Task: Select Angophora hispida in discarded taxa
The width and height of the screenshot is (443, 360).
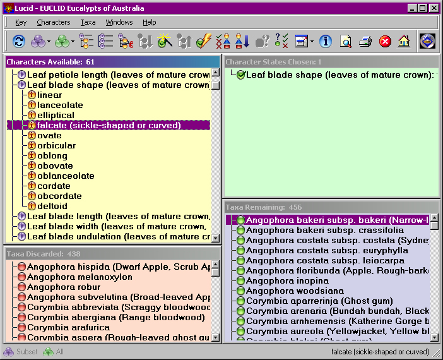Action: [119, 267]
